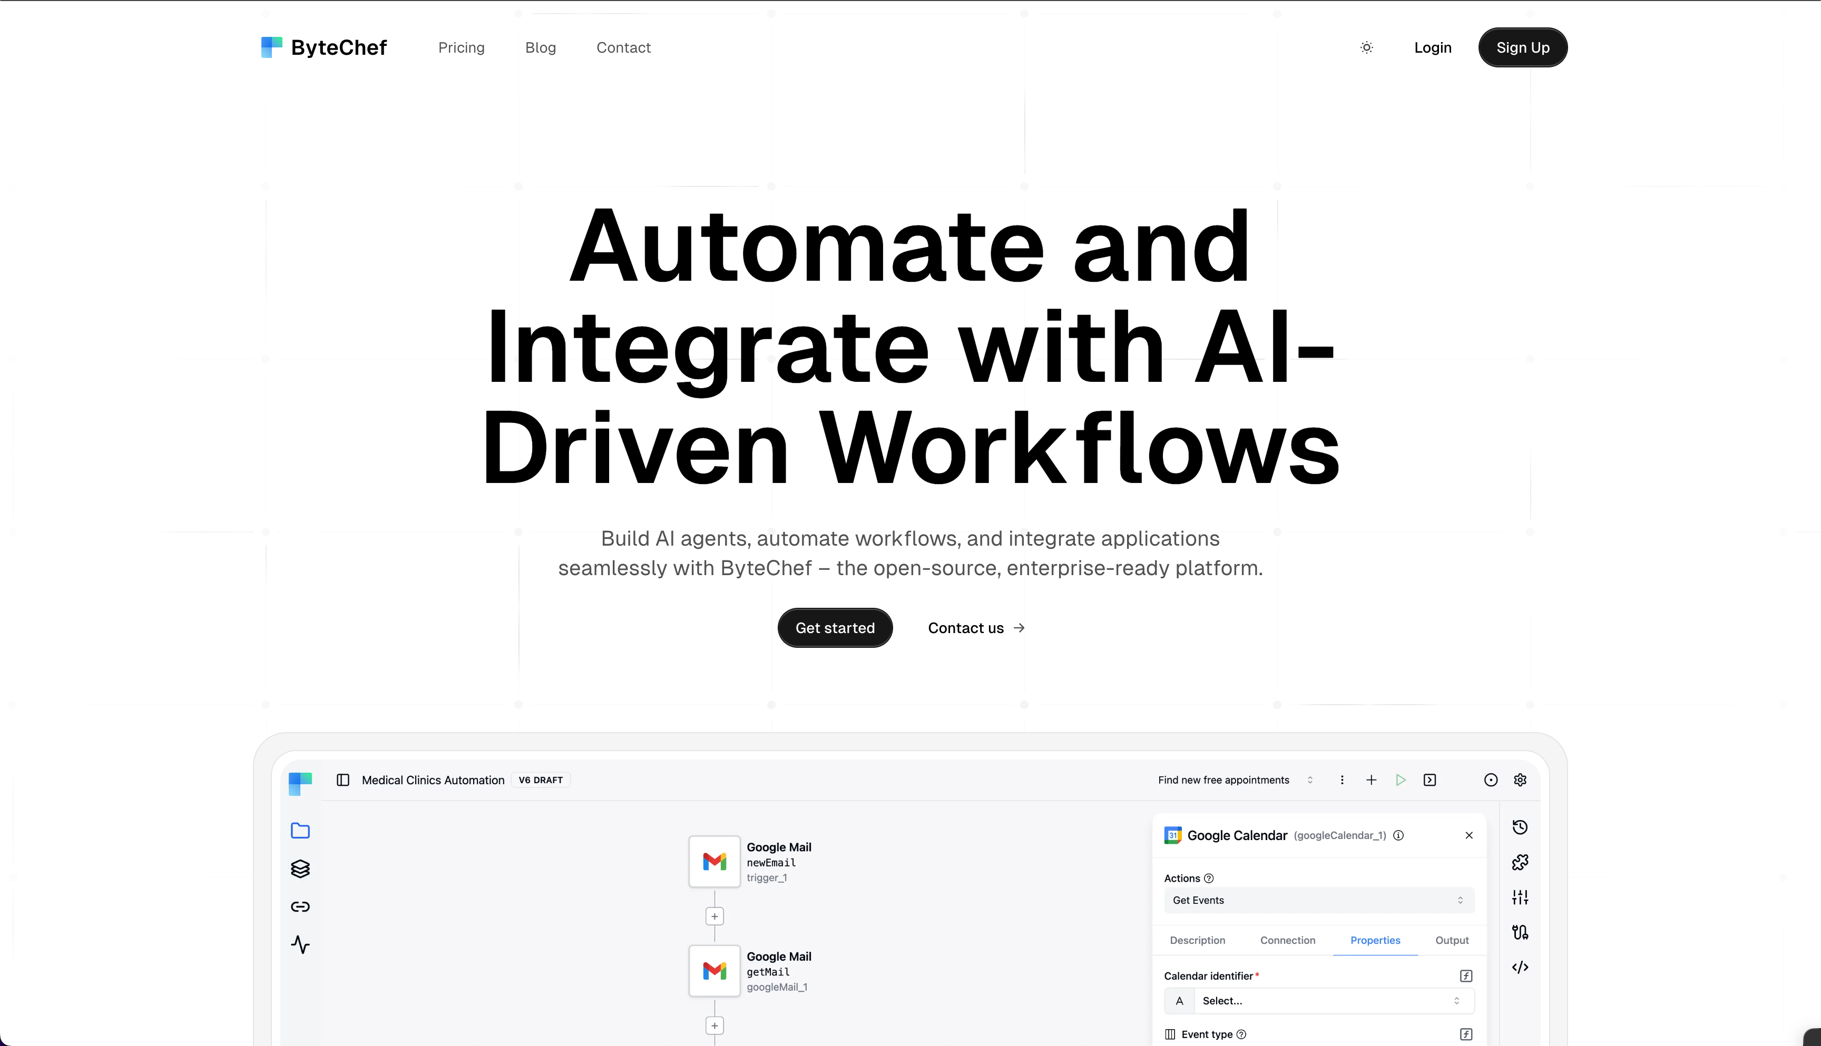Image resolution: width=1821 pixels, height=1046 pixels.
Task: Switch to the Output tab
Action: coord(1452,940)
